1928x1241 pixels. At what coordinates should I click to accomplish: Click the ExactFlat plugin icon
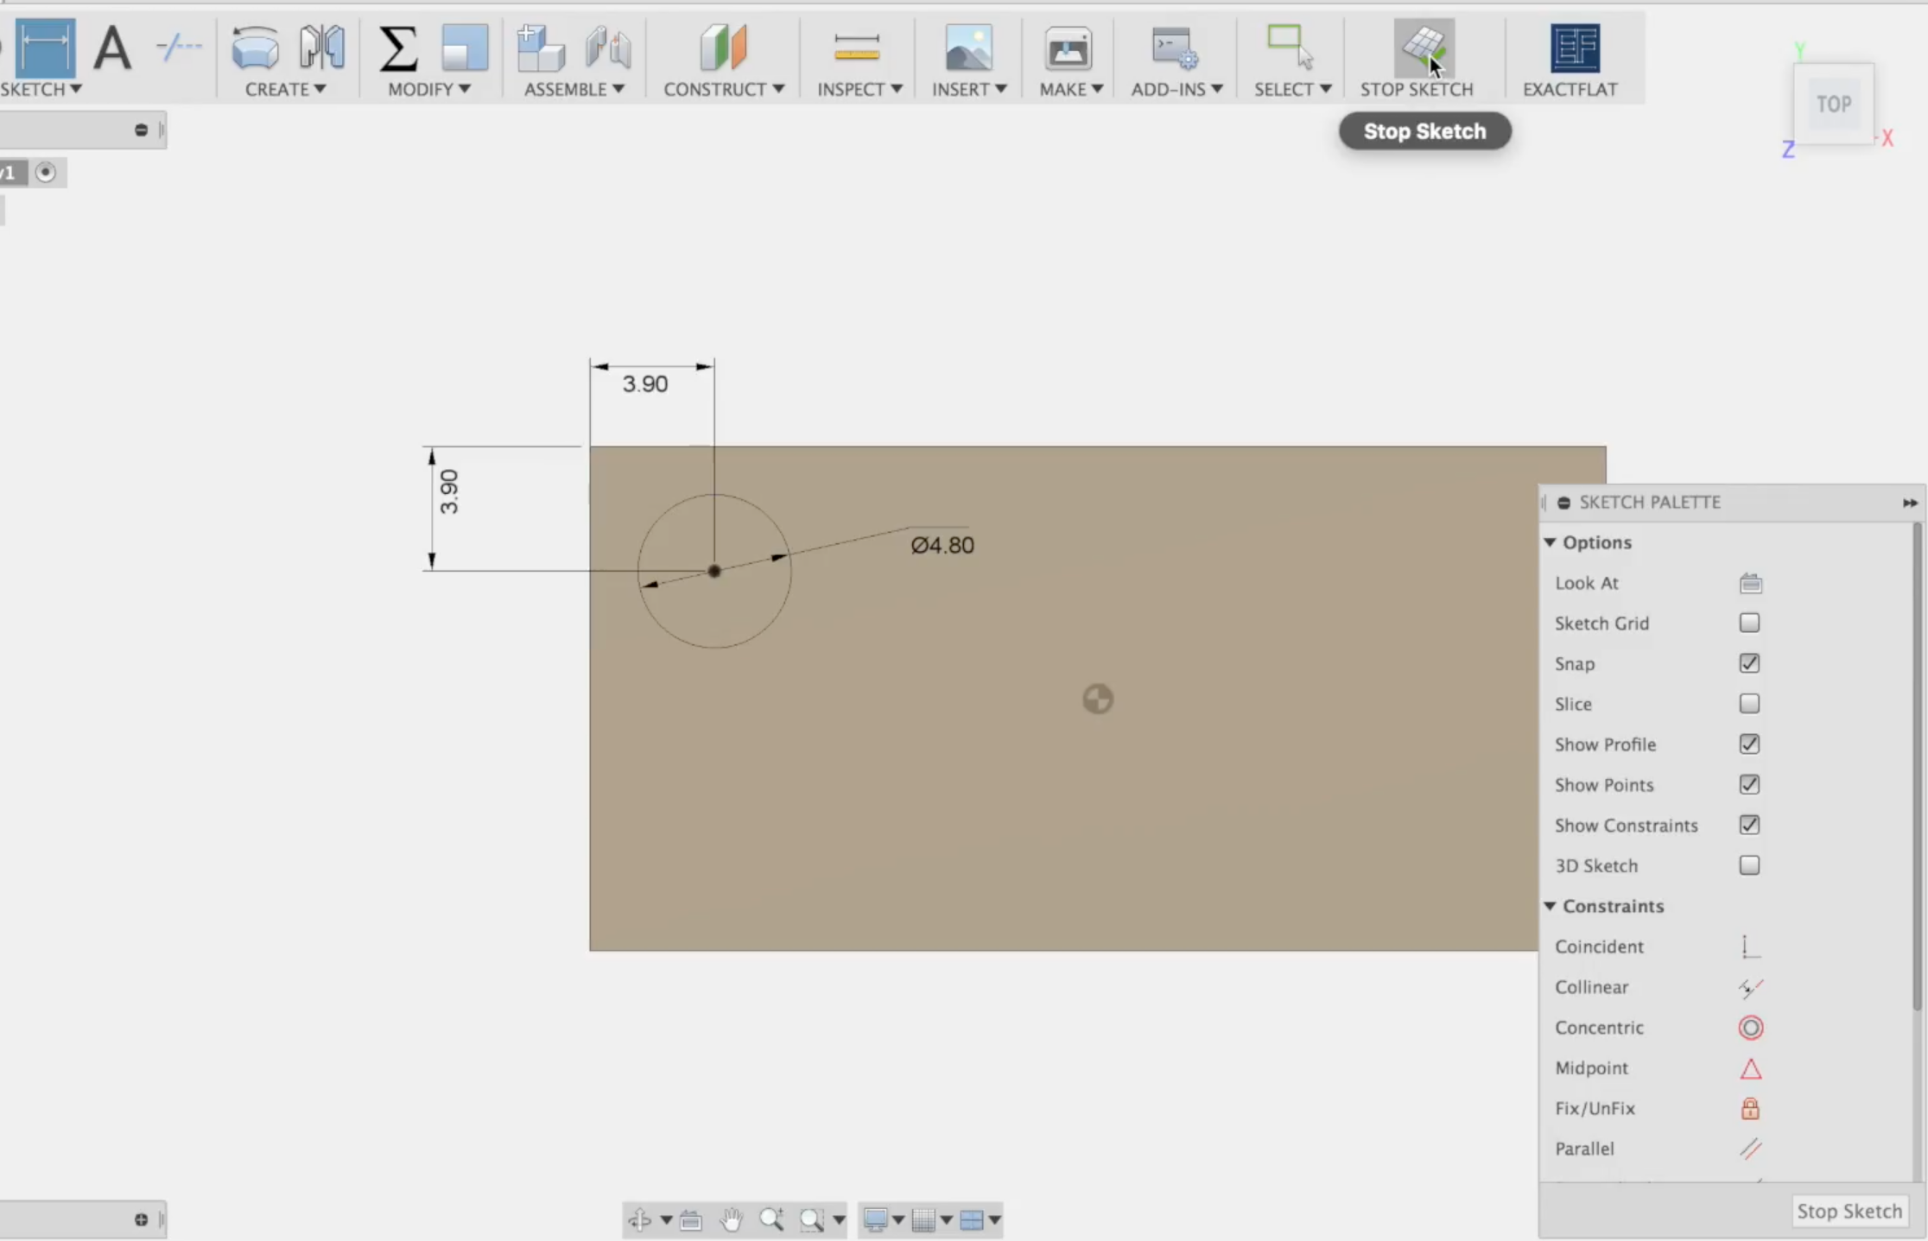click(1576, 47)
